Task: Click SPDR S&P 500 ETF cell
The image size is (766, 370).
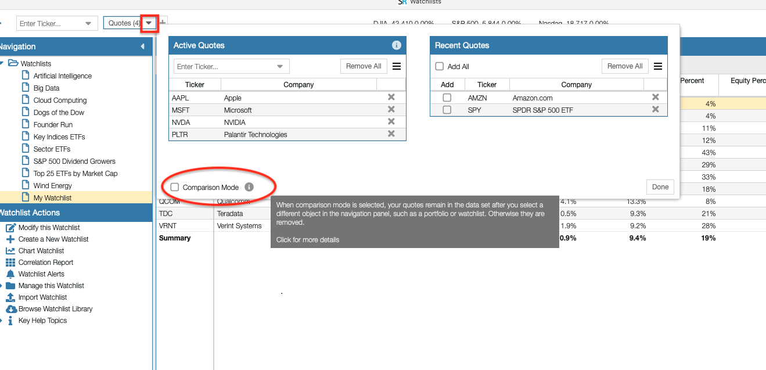Action: (x=543, y=110)
